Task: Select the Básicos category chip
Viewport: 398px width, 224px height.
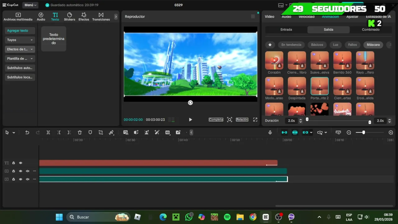Action: 317,45
